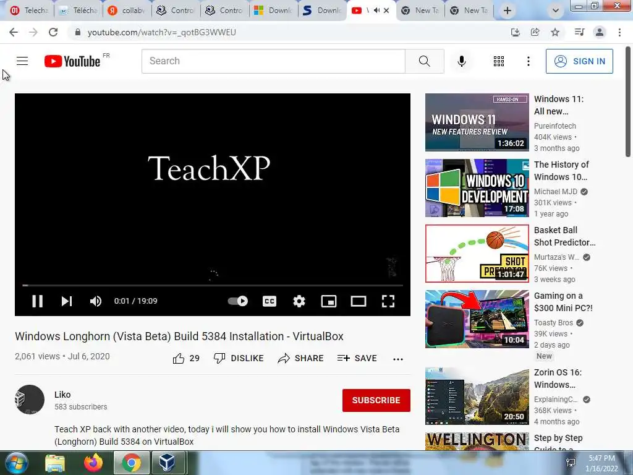Save the video to a playlist
The width and height of the screenshot is (633, 475).
coord(357,358)
